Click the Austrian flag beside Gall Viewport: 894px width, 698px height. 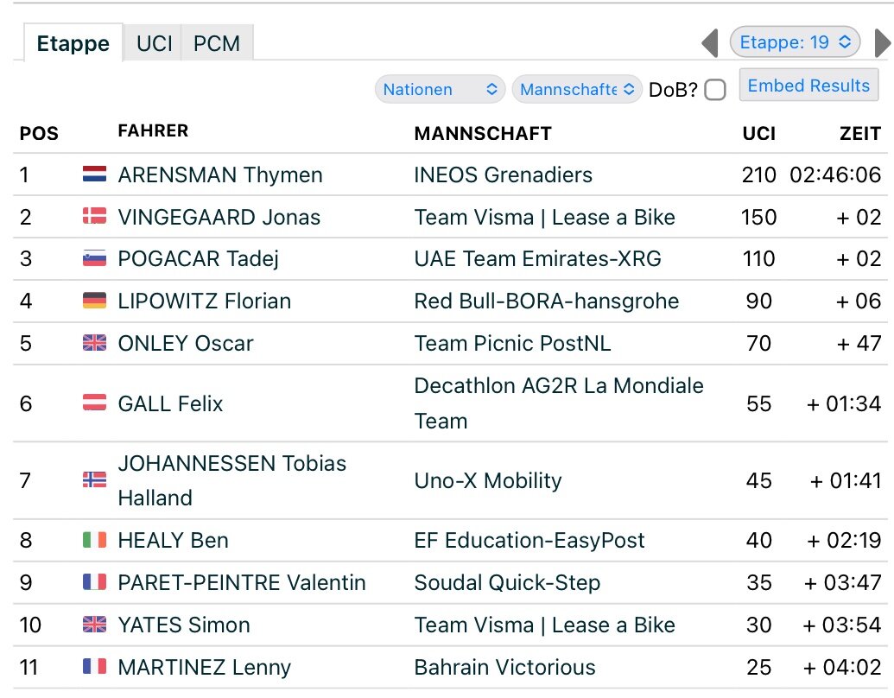(x=95, y=403)
